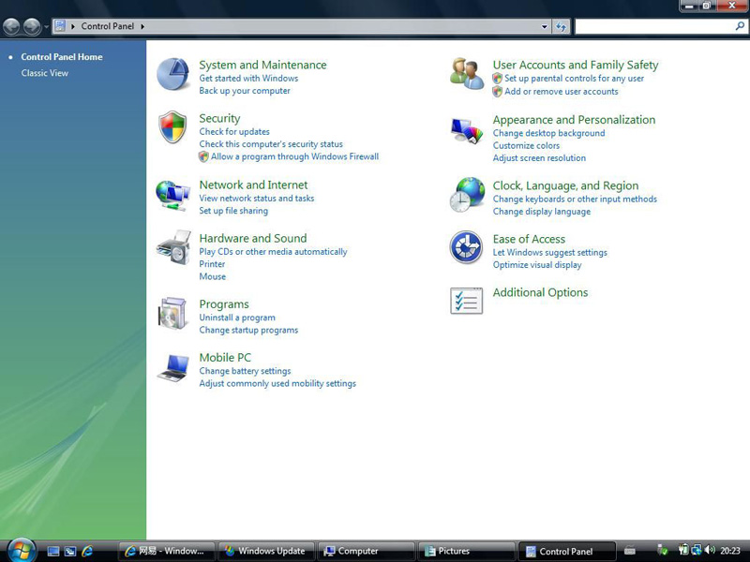
Task: Click the battery power tray icon
Action: 683,550
